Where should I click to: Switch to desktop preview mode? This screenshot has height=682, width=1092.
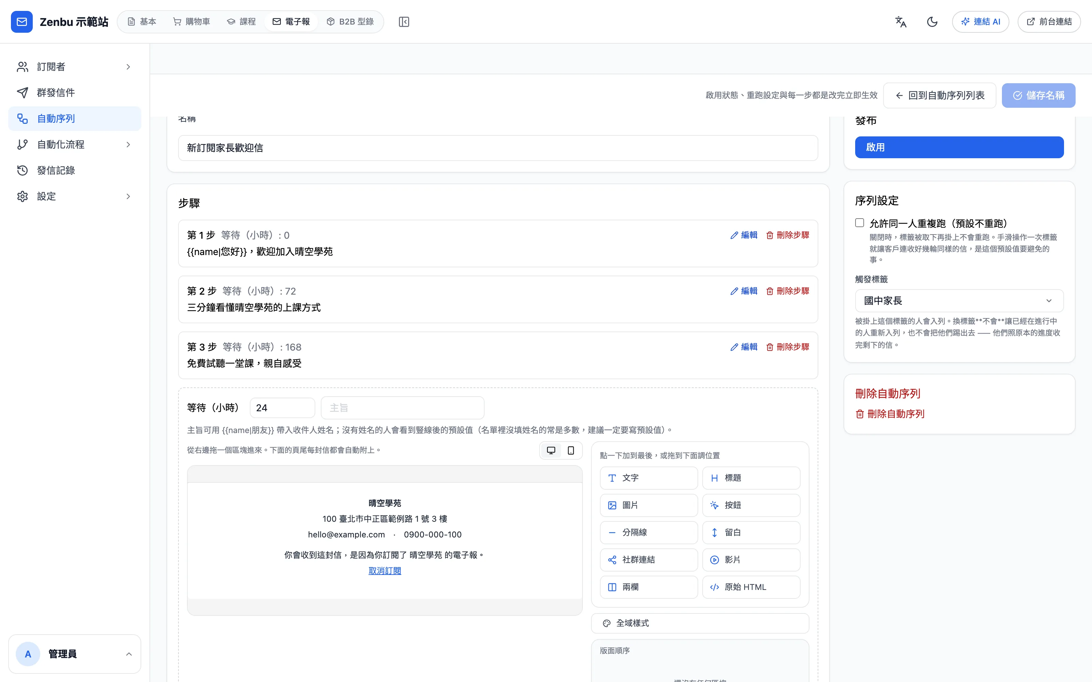click(x=551, y=450)
